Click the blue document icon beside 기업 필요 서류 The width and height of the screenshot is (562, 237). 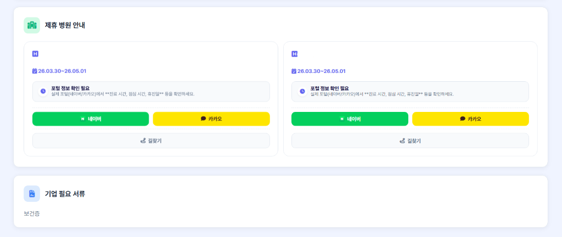coord(32,194)
